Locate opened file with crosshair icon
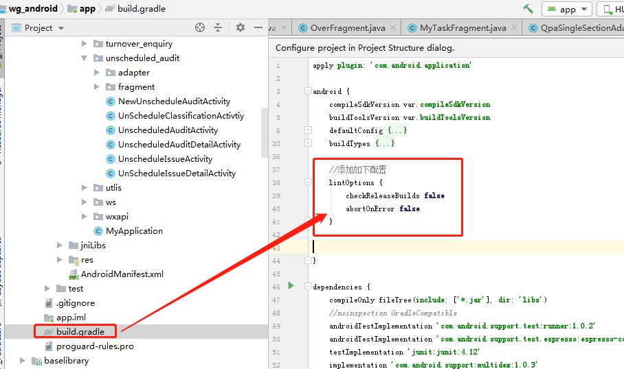The height and width of the screenshot is (369, 624). point(200,27)
